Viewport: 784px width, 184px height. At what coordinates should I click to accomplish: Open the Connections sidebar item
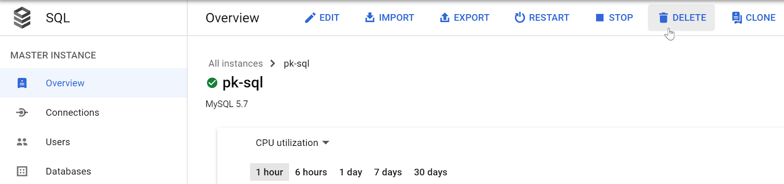point(94,112)
